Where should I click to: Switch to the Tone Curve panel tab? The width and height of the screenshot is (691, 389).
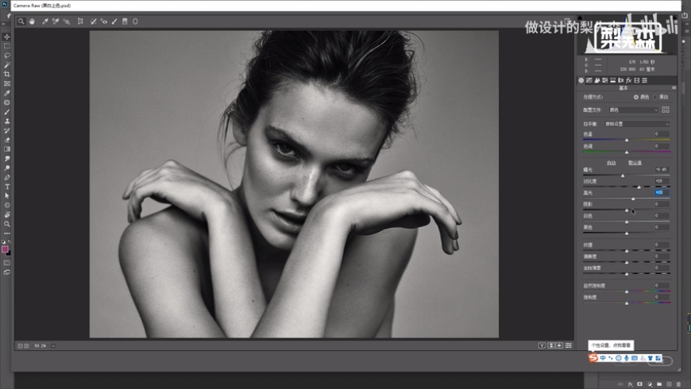[589, 80]
